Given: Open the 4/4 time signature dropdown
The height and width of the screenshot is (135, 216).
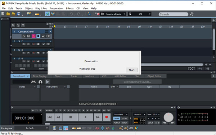Looking at the screenshot, I should (x=154, y=118).
